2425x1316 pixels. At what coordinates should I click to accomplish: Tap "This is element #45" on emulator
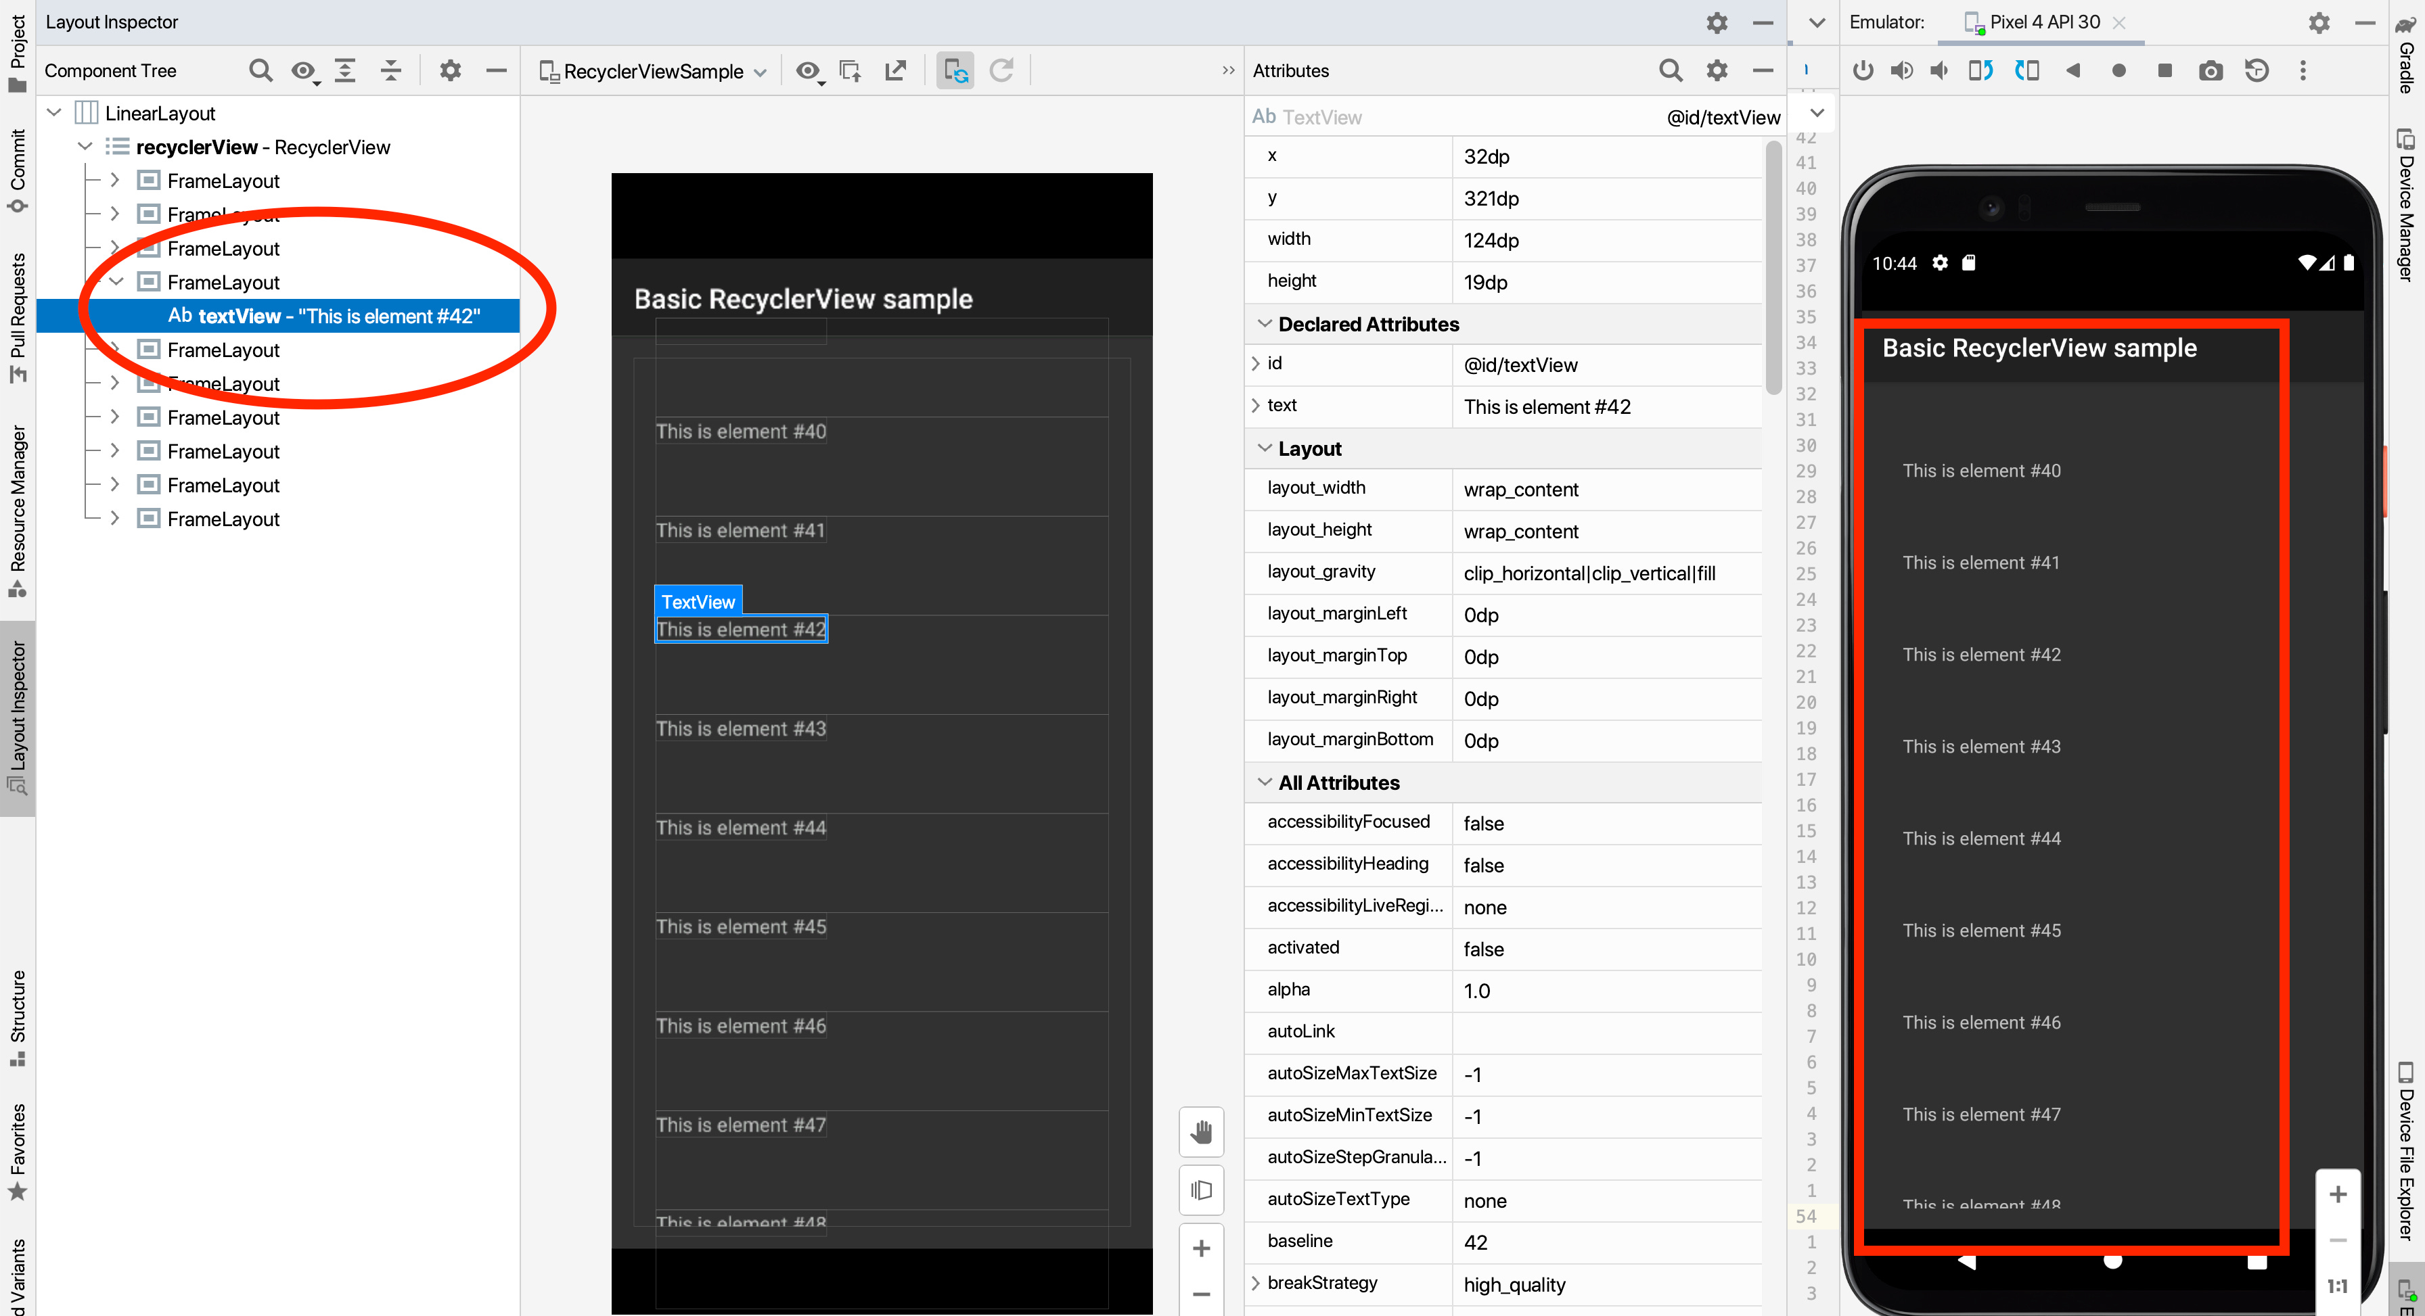[x=1982, y=931]
